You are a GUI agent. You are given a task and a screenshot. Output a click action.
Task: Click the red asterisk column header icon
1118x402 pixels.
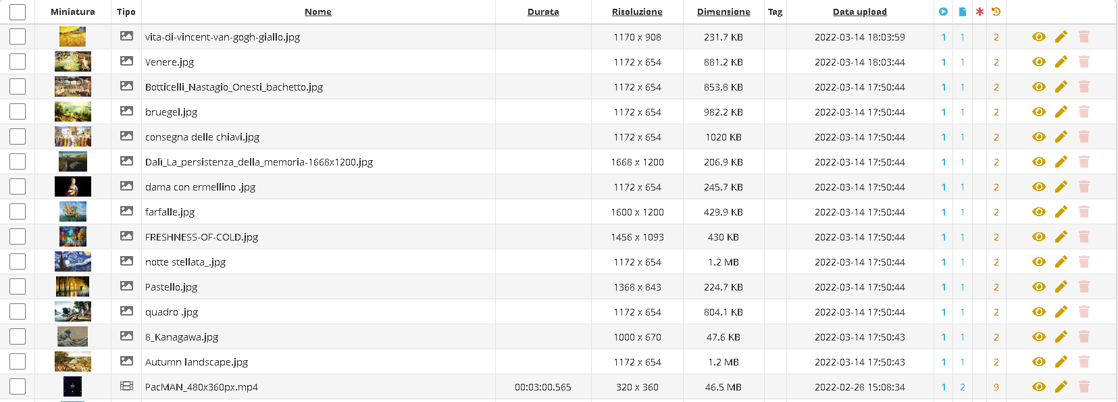[980, 11]
